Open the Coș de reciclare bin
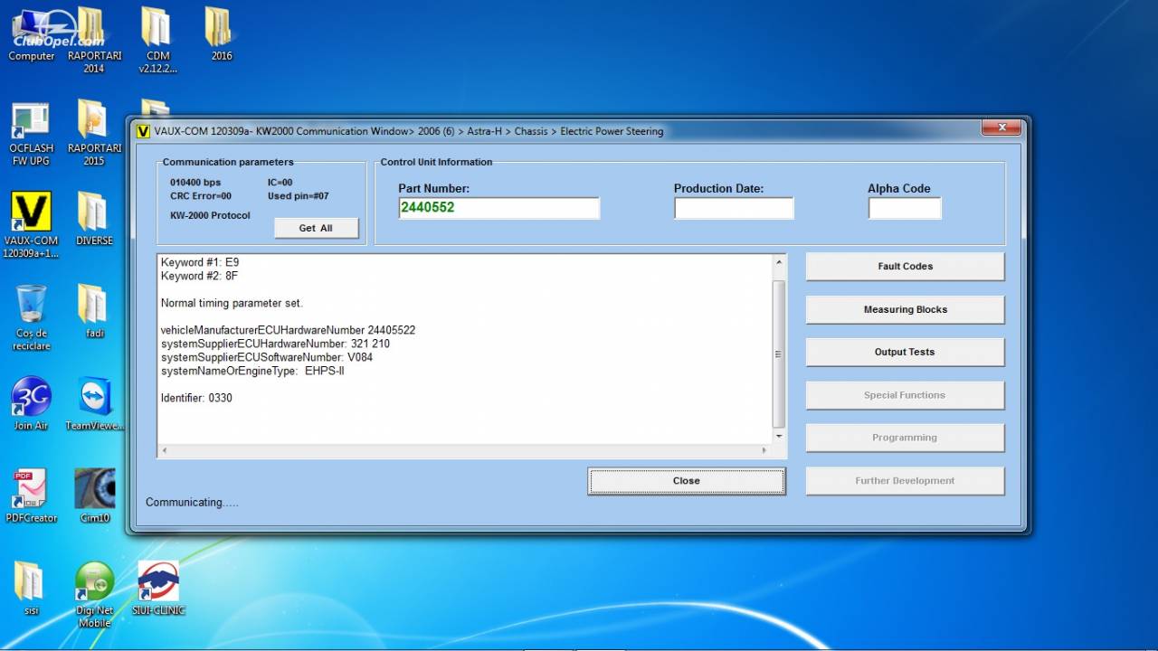Screen dimensions: 1158x651 tap(32, 317)
